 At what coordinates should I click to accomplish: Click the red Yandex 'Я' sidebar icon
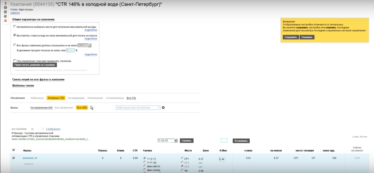[5, 3]
